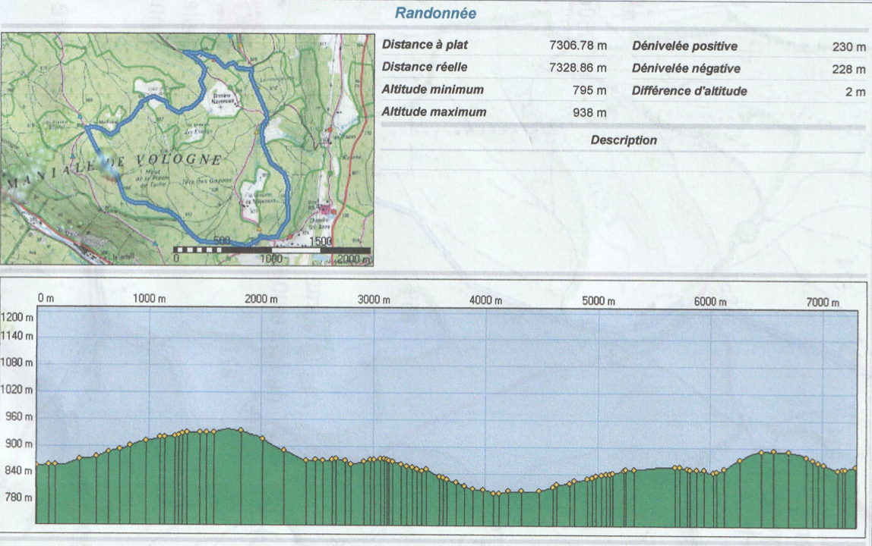Click the 938 m maximum altitude value
The image size is (872, 546).
coord(589,113)
